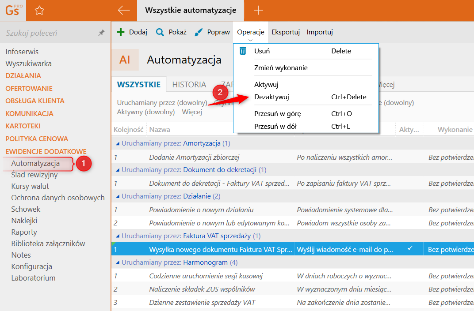
Task: Collapse the Harmonogram group
Action: (118, 263)
